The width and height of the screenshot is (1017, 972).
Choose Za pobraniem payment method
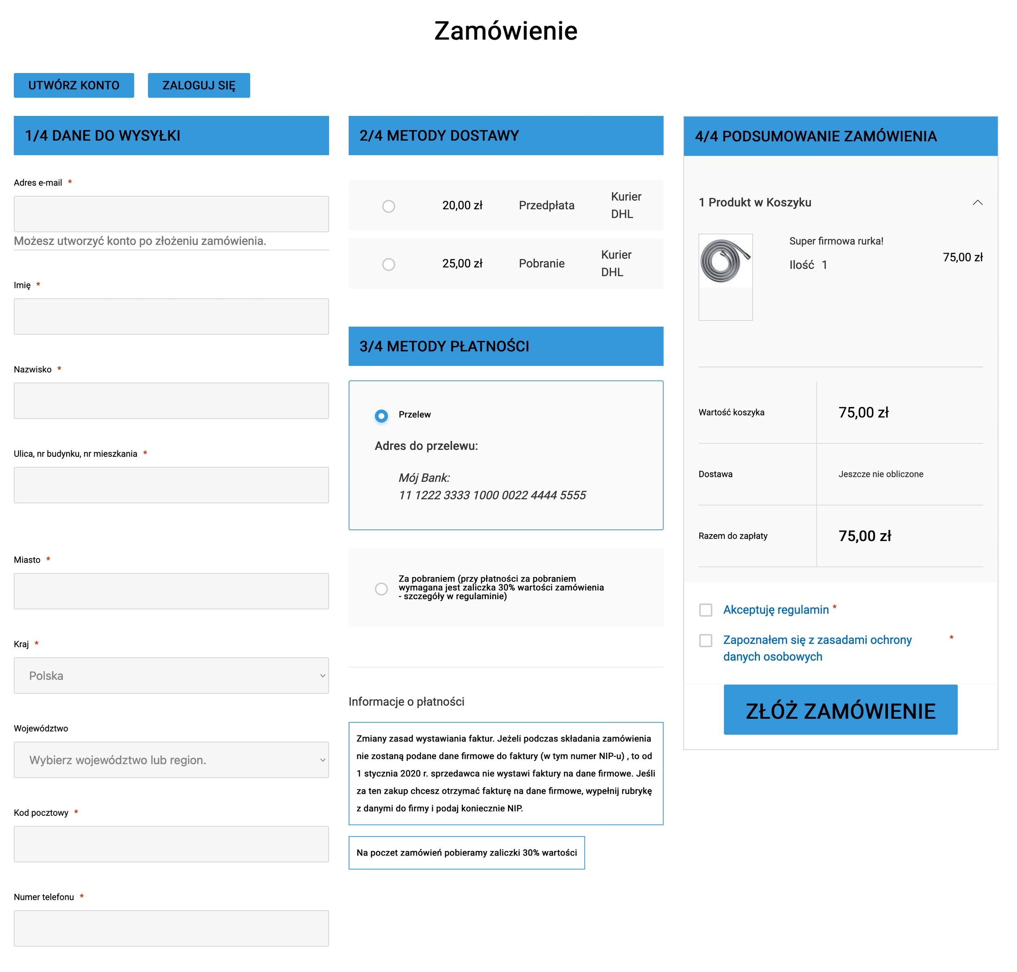381,589
